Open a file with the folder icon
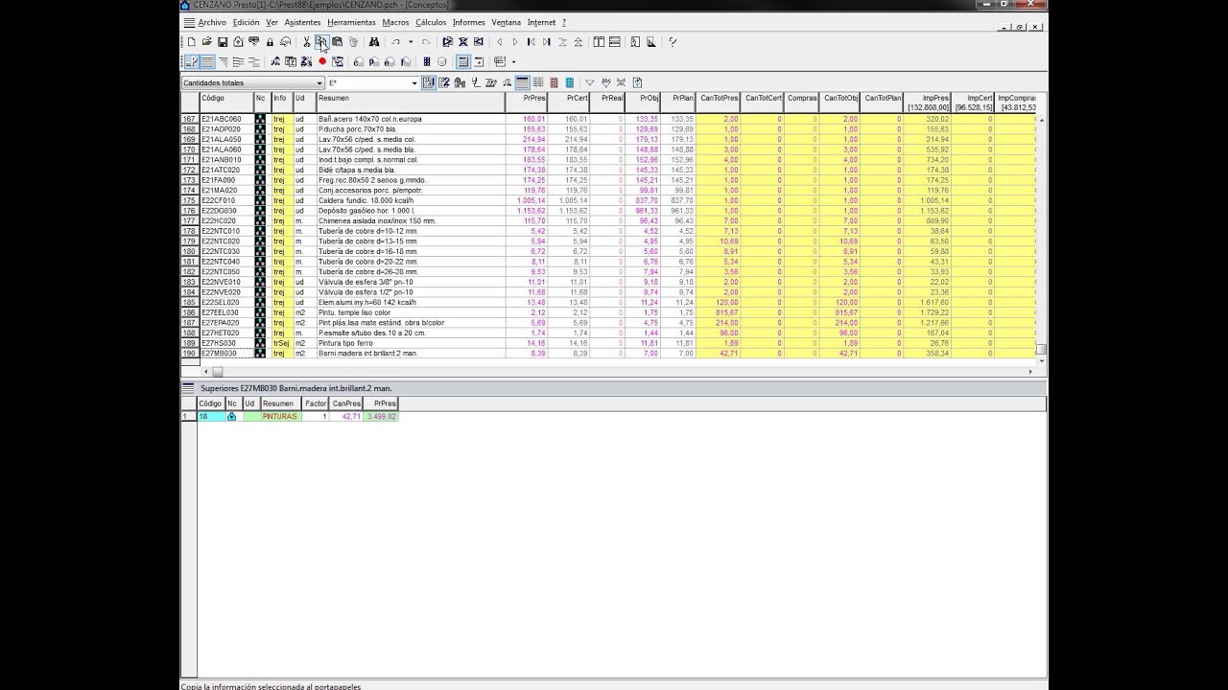This screenshot has width=1228, height=690. [x=206, y=41]
